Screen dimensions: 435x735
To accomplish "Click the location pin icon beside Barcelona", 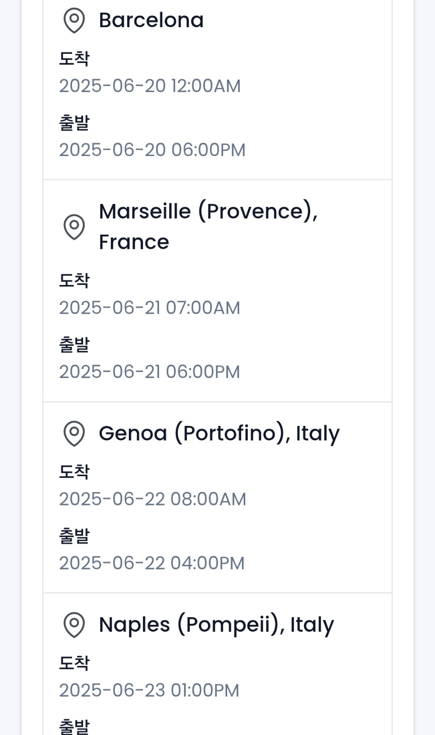I will pos(74,21).
